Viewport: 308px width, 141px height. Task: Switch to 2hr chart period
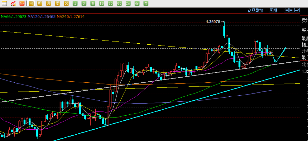coord(128,4)
